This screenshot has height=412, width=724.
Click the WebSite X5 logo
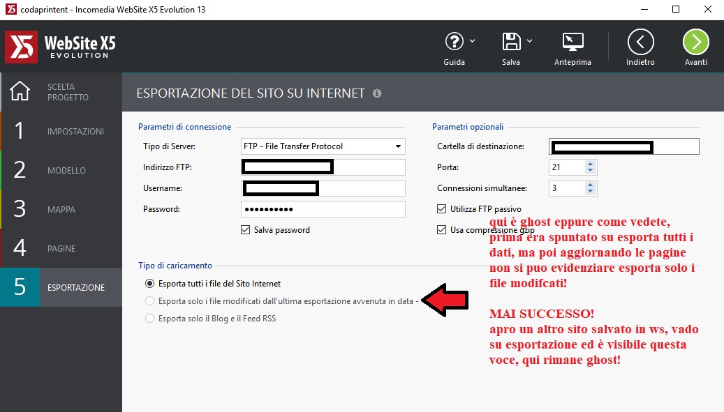[61, 47]
